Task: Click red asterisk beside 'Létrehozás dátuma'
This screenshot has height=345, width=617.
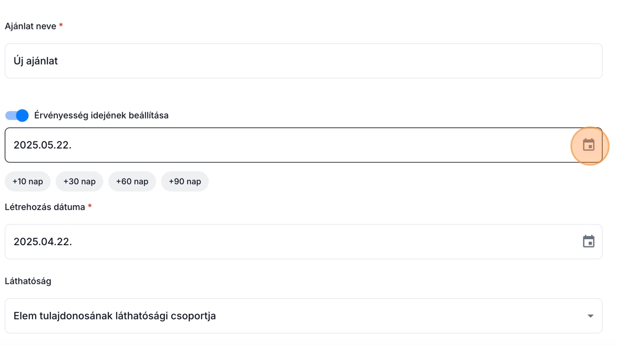Action: [x=90, y=206]
